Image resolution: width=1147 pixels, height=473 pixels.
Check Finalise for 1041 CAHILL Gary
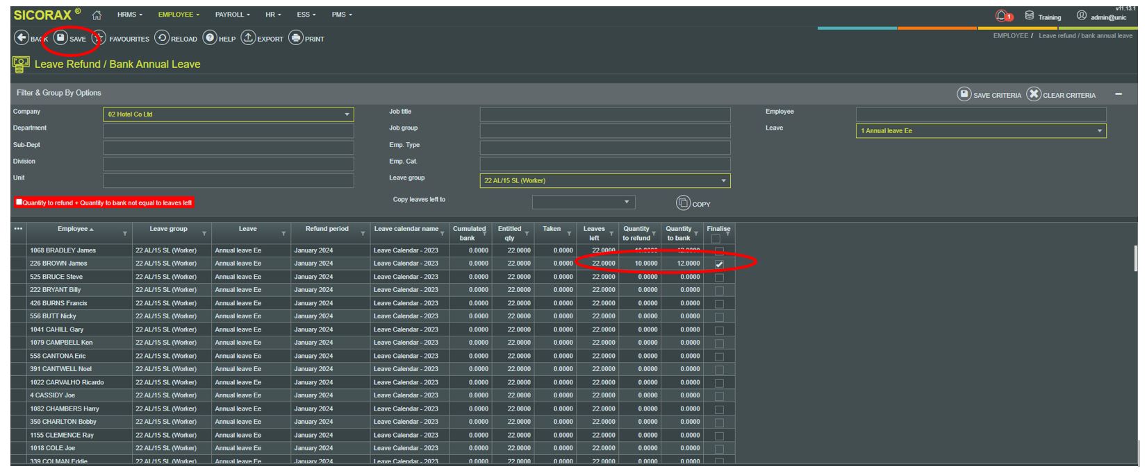pos(719,330)
